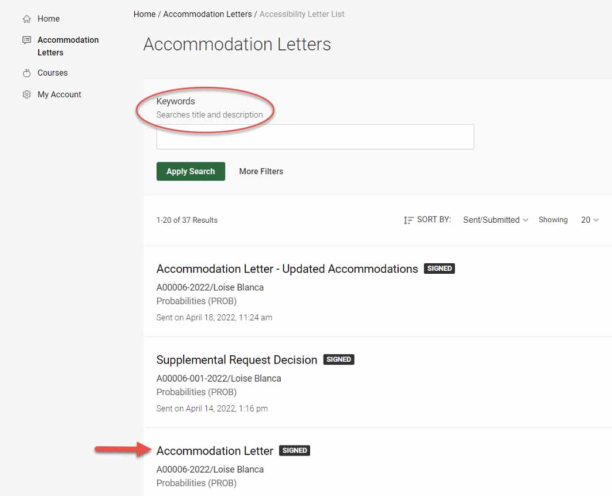
Task: Click the Accommodation Letters message icon
Action: point(26,40)
